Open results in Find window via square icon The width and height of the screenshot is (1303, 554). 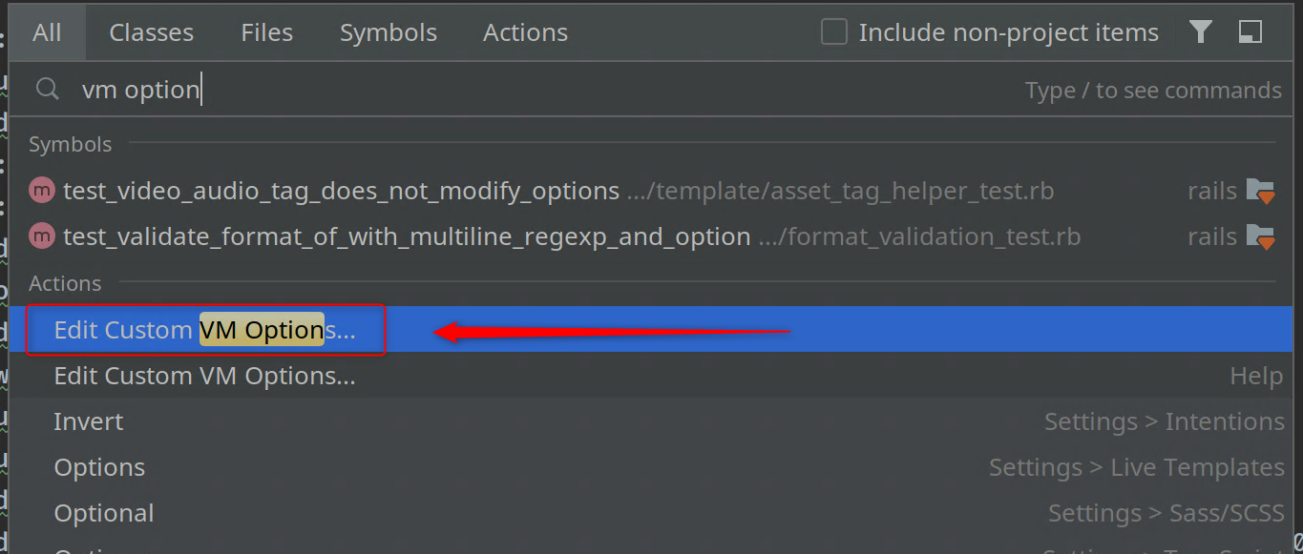(1250, 31)
